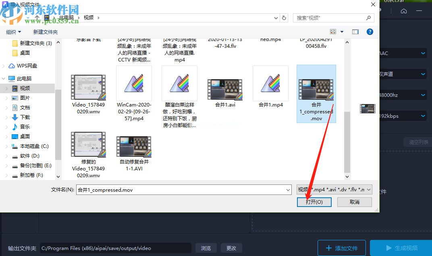The image size is (432, 256).
Task: Open the file type filter dropdown
Action: click(334, 190)
